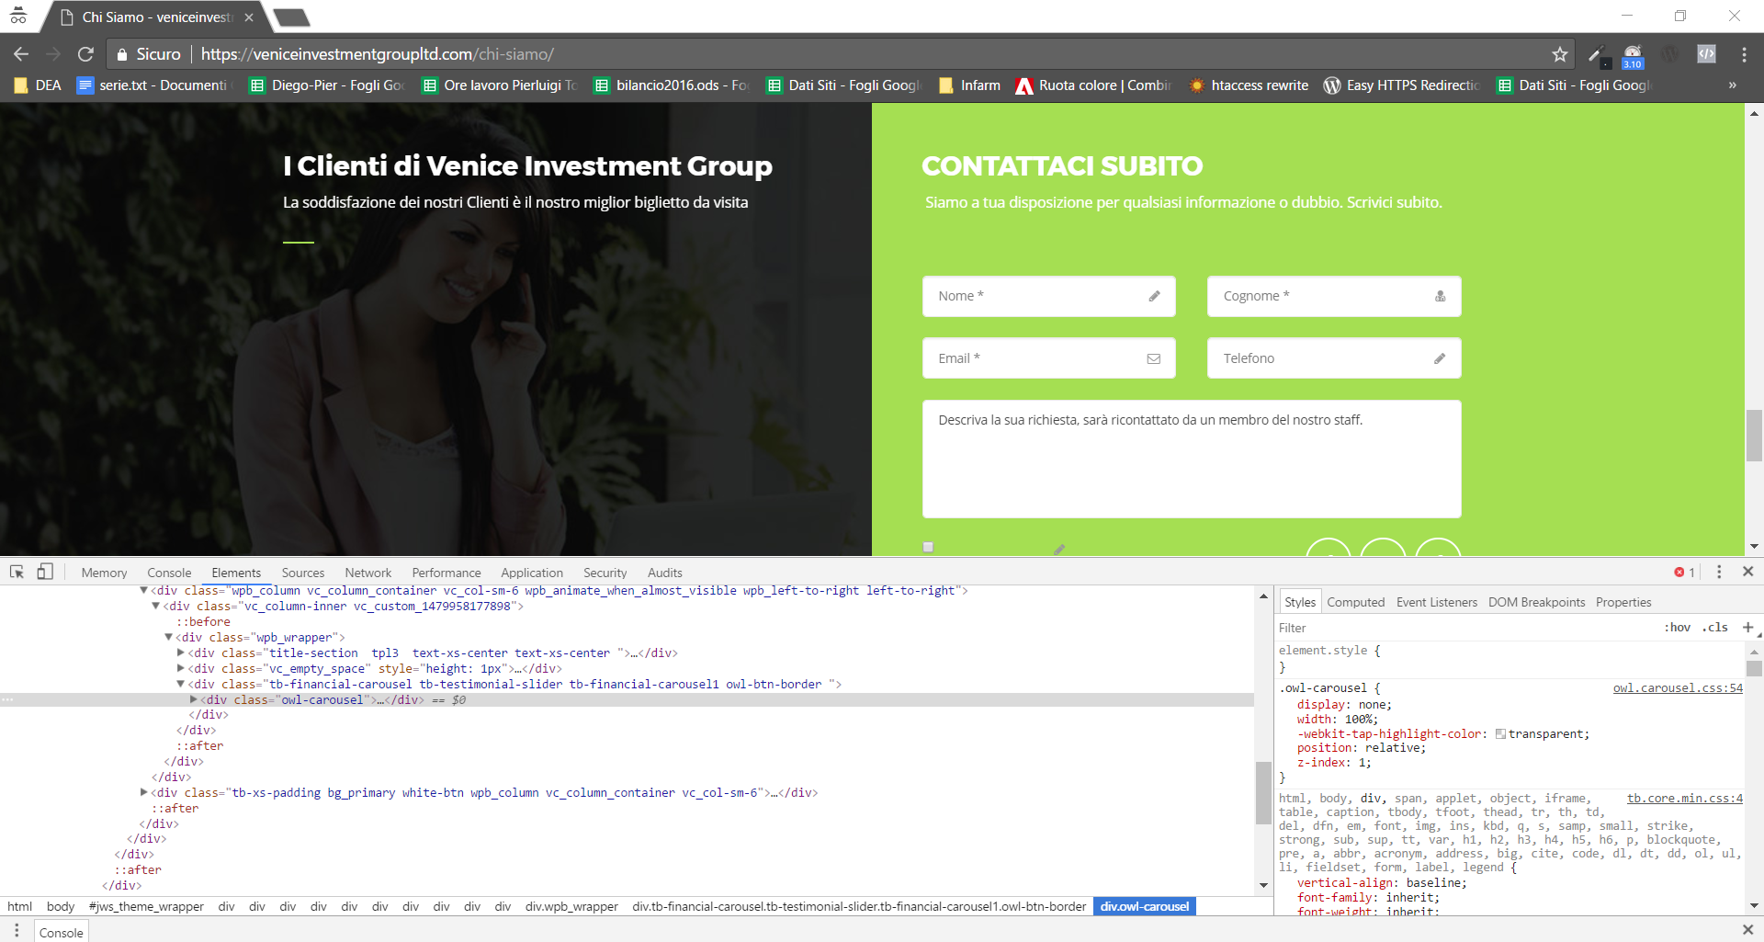The height and width of the screenshot is (942, 1764).
Task: Collapse the vc_column-inner div node
Action: [x=156, y=606]
